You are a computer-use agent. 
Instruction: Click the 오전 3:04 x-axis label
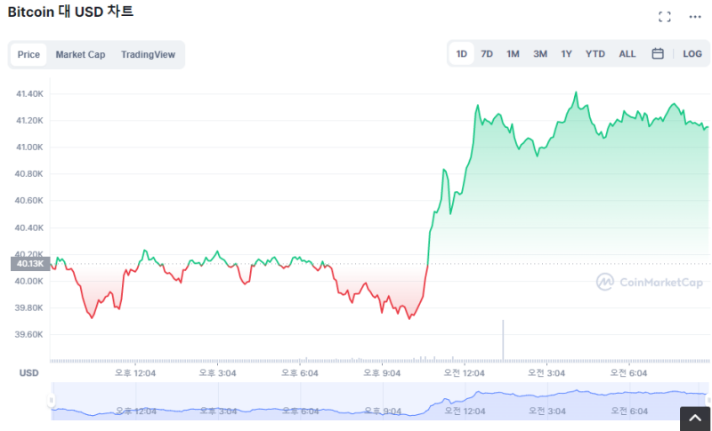[x=546, y=373]
